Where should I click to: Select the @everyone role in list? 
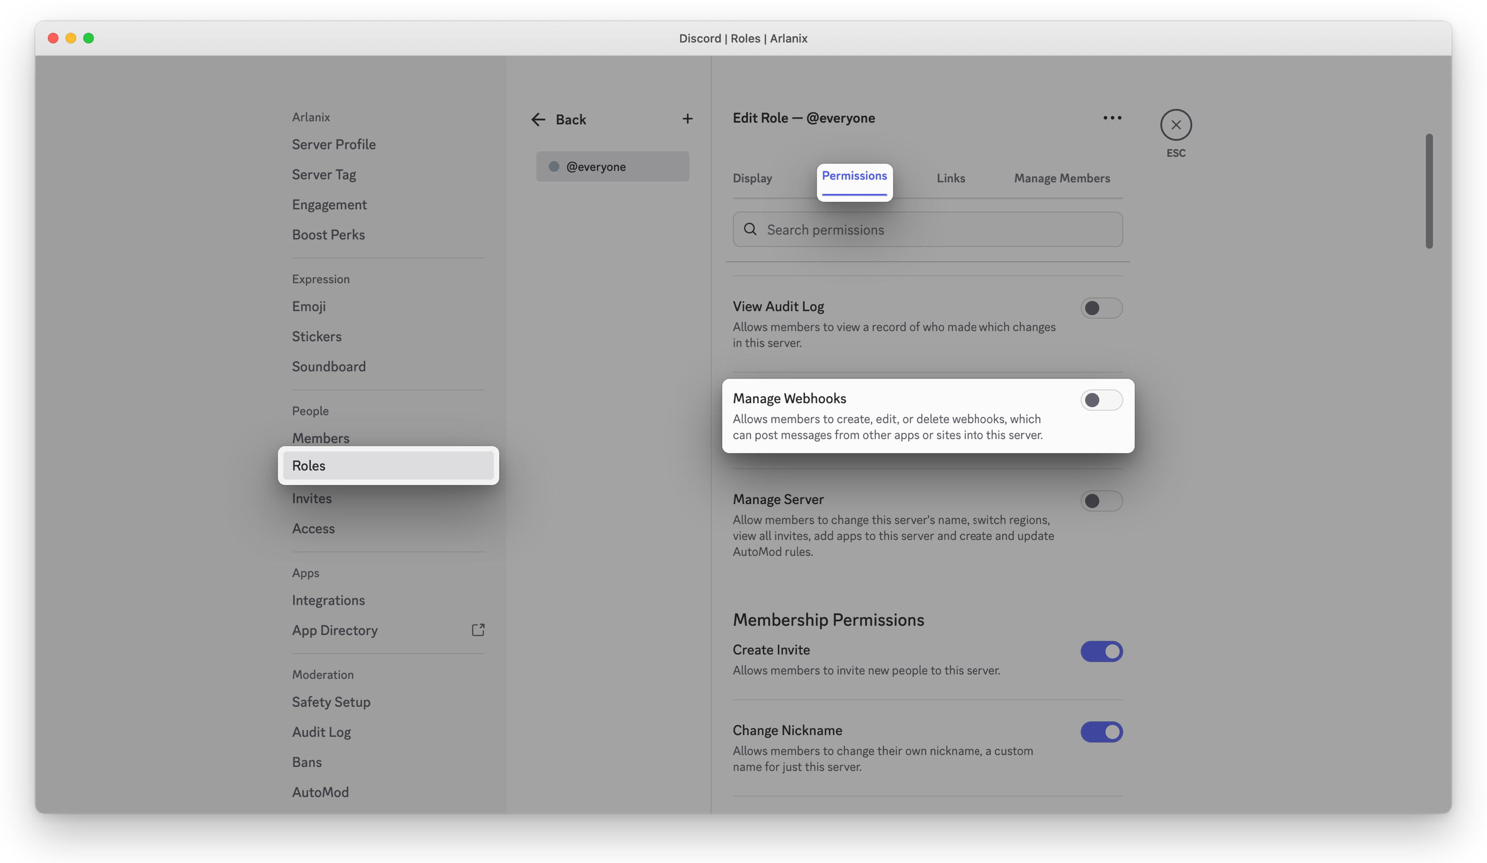click(x=612, y=166)
